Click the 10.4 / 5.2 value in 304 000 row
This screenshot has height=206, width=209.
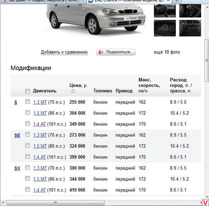179,113
